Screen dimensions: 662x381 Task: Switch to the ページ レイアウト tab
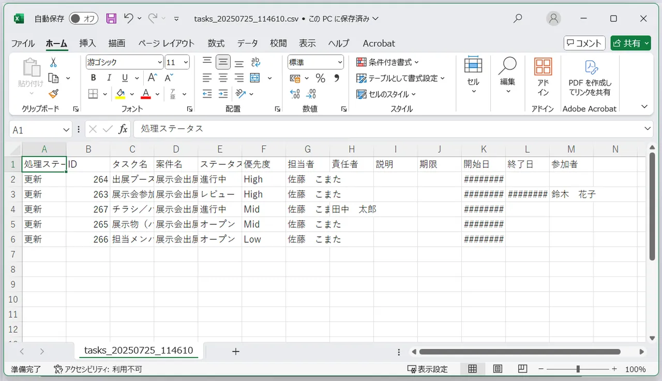(x=166, y=43)
